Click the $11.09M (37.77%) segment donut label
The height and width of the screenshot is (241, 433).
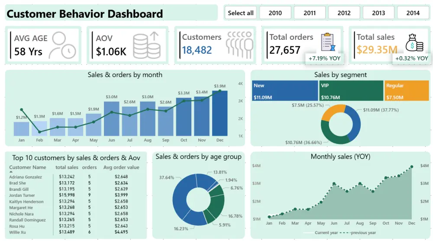point(381,110)
